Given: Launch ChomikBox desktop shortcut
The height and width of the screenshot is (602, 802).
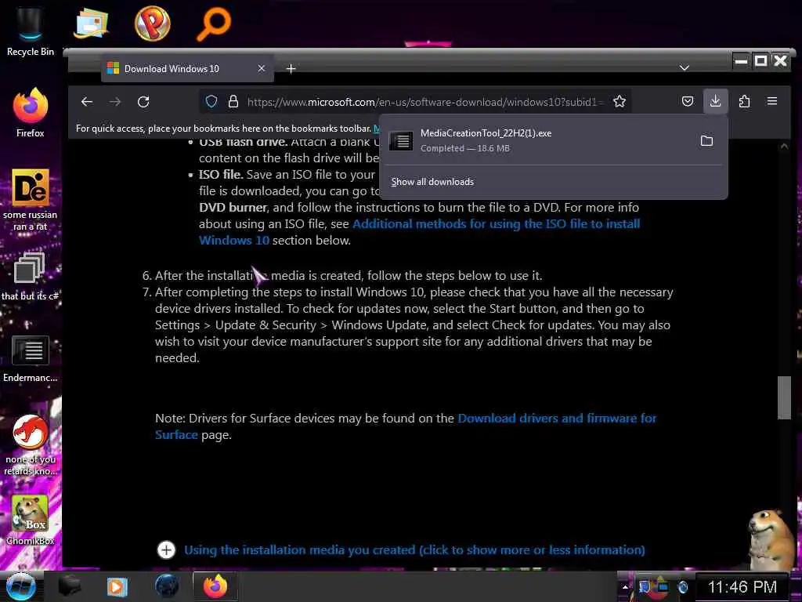Looking at the screenshot, I should 31,520.
